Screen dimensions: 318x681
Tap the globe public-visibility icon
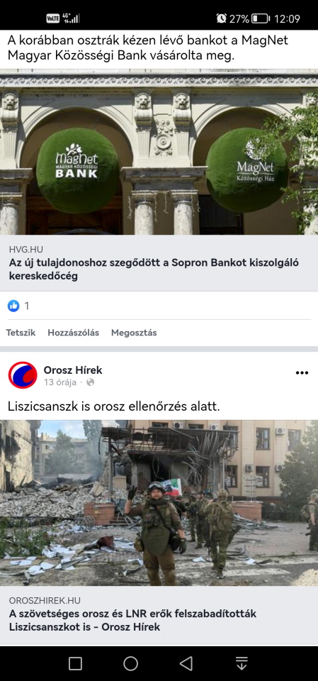90,382
